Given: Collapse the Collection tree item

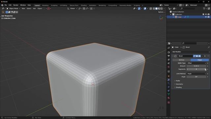Looking at the screenshot, I should click(x=171, y=14).
